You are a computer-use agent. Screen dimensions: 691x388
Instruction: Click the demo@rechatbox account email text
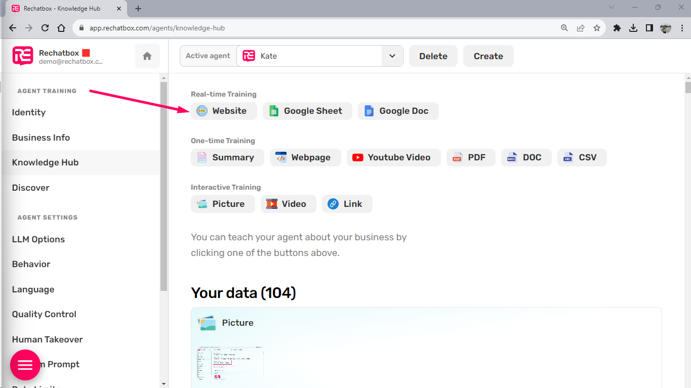[x=71, y=62]
